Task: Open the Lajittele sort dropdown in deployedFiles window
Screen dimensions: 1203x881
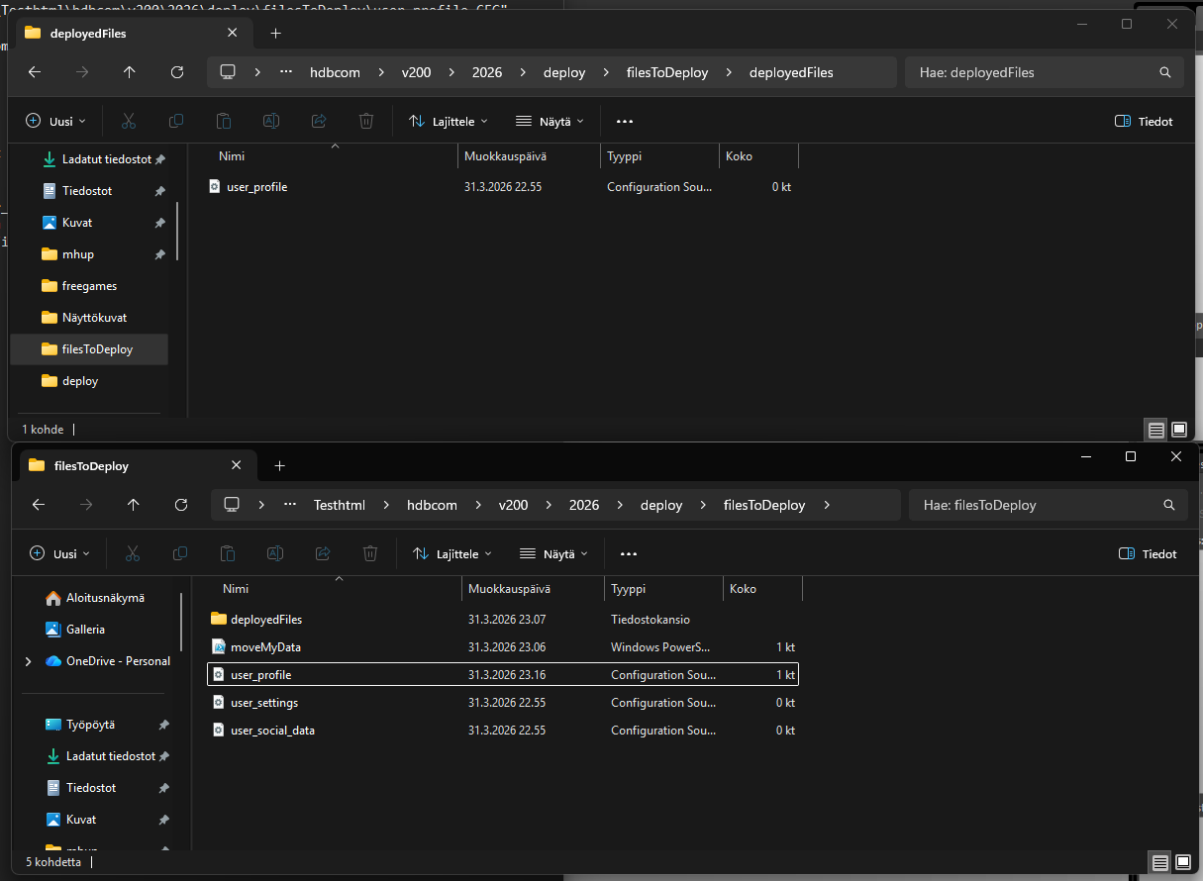Action: point(449,121)
